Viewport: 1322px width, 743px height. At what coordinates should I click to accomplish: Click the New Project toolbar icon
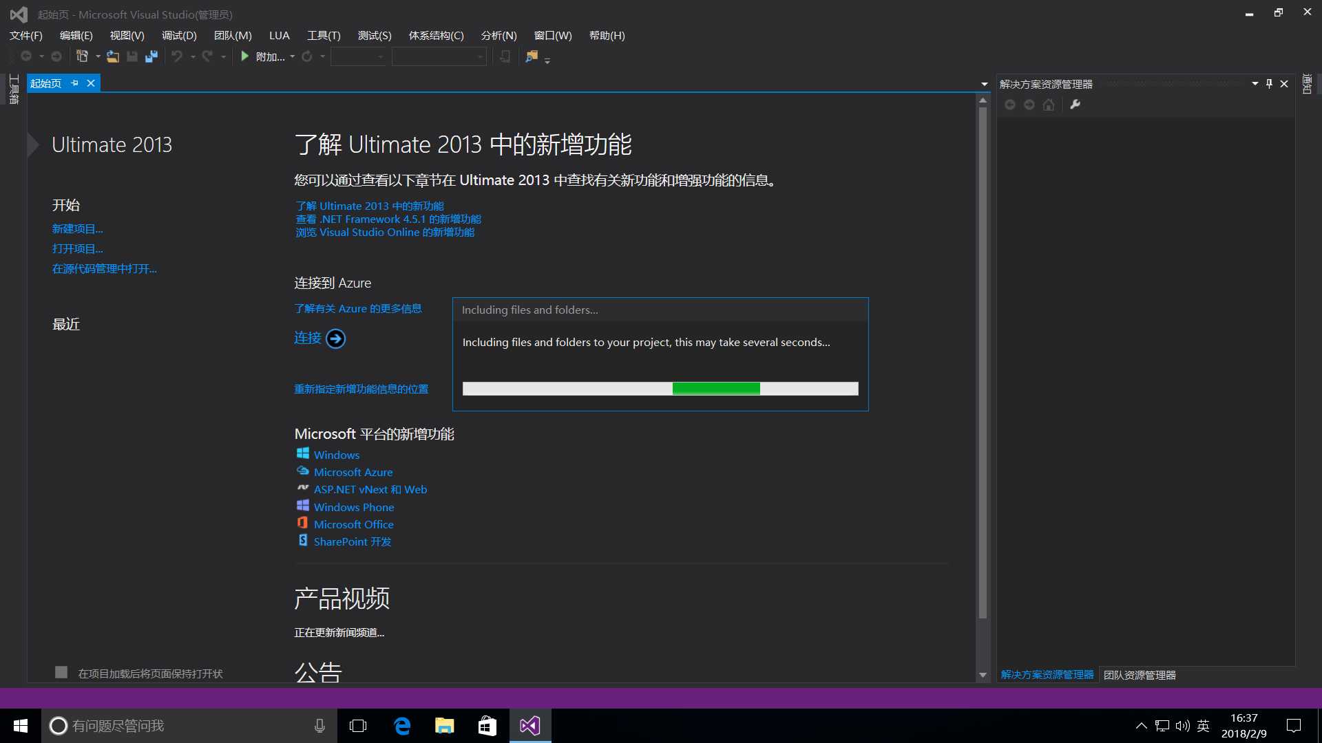point(82,56)
